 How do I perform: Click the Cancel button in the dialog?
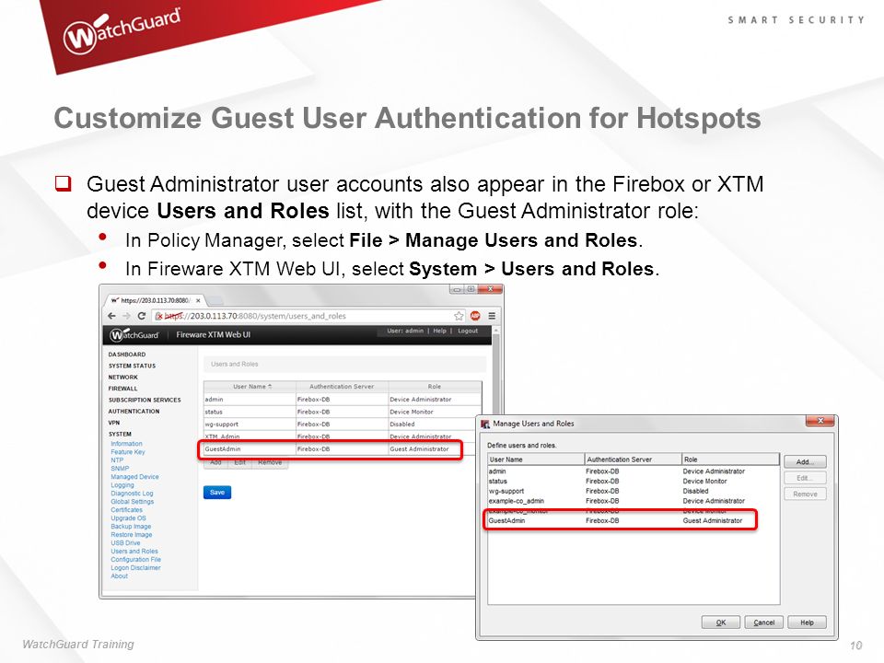(764, 622)
